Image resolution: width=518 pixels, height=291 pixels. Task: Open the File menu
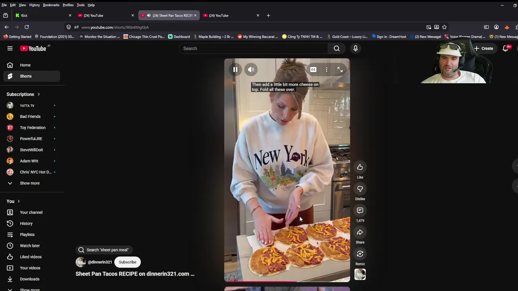click(x=4, y=5)
